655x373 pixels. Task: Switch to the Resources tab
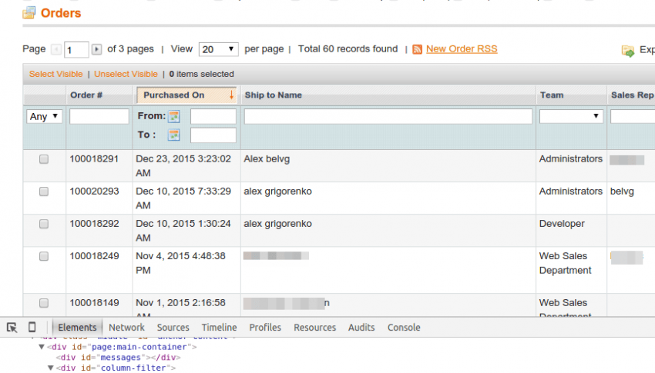click(x=315, y=328)
